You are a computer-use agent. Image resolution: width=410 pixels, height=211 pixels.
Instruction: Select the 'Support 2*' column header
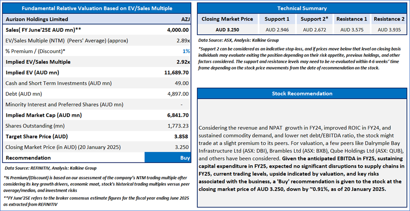coord(314,19)
